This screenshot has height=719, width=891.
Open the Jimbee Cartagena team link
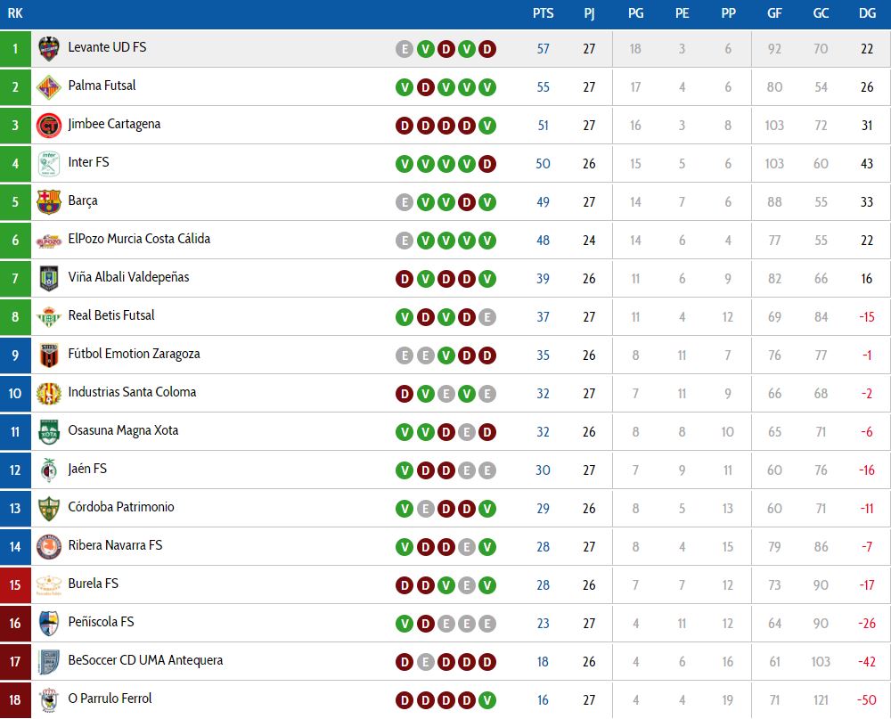[x=114, y=125]
